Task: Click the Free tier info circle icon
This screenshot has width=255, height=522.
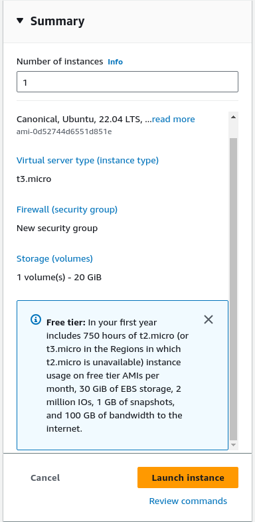Action: tap(35, 320)
